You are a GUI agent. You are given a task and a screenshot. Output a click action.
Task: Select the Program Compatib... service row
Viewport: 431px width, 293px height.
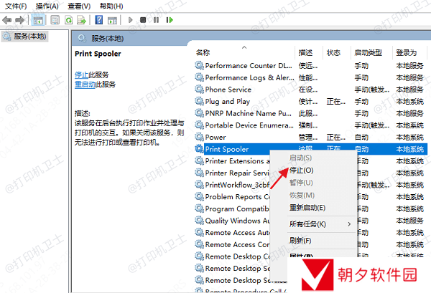click(232, 208)
